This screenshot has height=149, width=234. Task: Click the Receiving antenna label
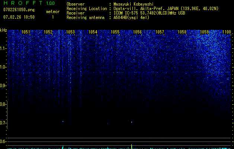click(x=86, y=18)
